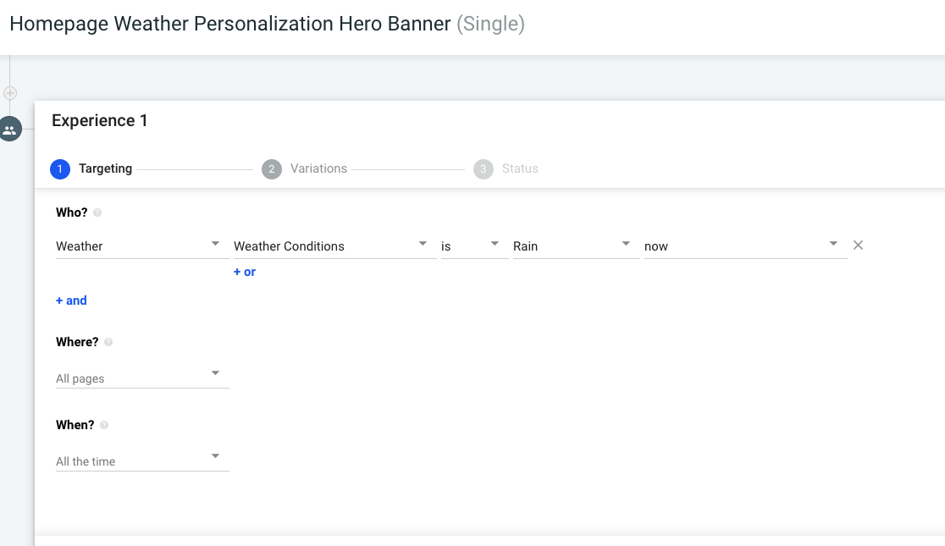This screenshot has height=546, width=945.
Task: Click the (Single) campaign type label
Action: [x=490, y=24]
